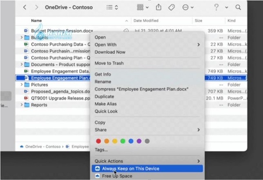Go forward with the right arrow

tap(36, 7)
